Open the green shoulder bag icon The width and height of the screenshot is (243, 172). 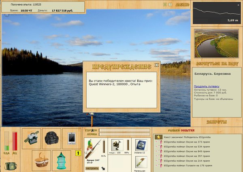click(x=11, y=166)
